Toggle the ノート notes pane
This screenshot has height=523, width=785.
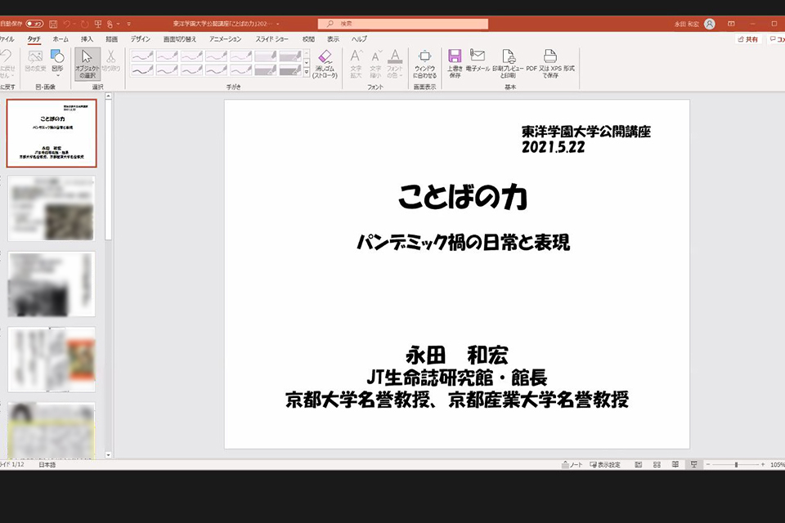(x=572, y=464)
